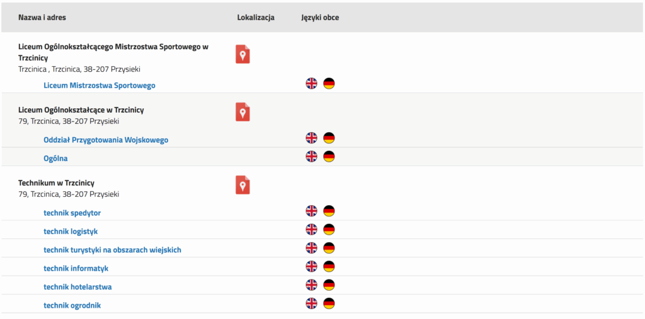Click German flag in technik ogrodnik row
The image size is (645, 319).
click(x=329, y=303)
